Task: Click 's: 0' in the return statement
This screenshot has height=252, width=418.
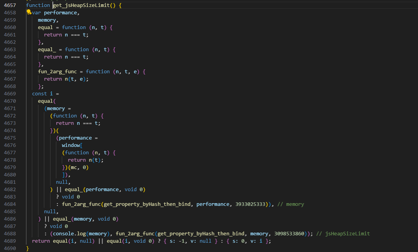Action: click(x=239, y=241)
